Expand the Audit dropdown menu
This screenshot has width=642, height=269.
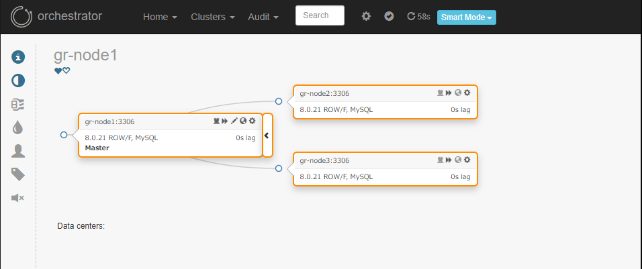tap(263, 17)
